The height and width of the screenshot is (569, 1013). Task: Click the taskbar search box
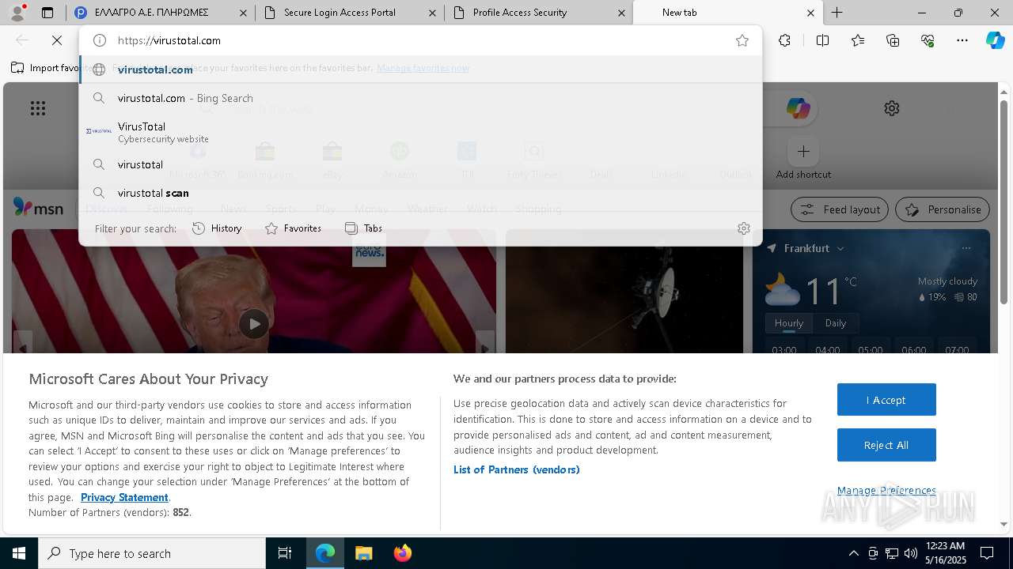(152, 553)
